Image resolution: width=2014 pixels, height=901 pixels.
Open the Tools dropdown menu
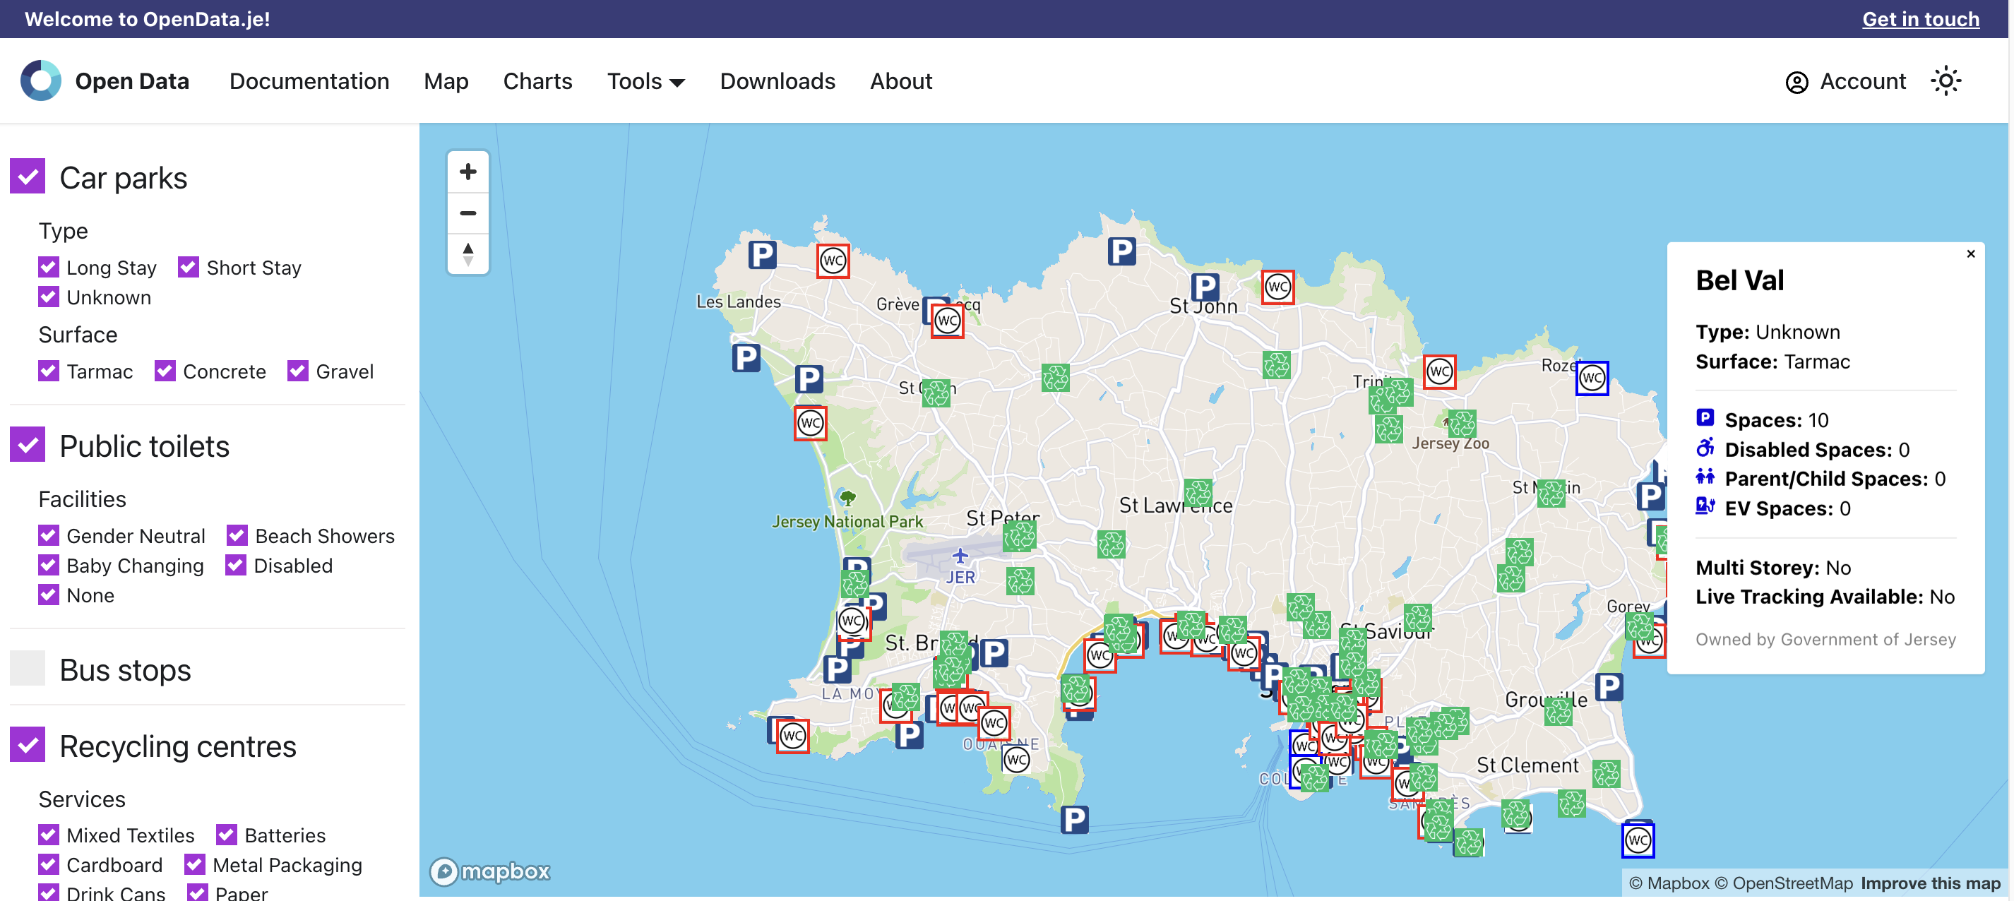645,81
